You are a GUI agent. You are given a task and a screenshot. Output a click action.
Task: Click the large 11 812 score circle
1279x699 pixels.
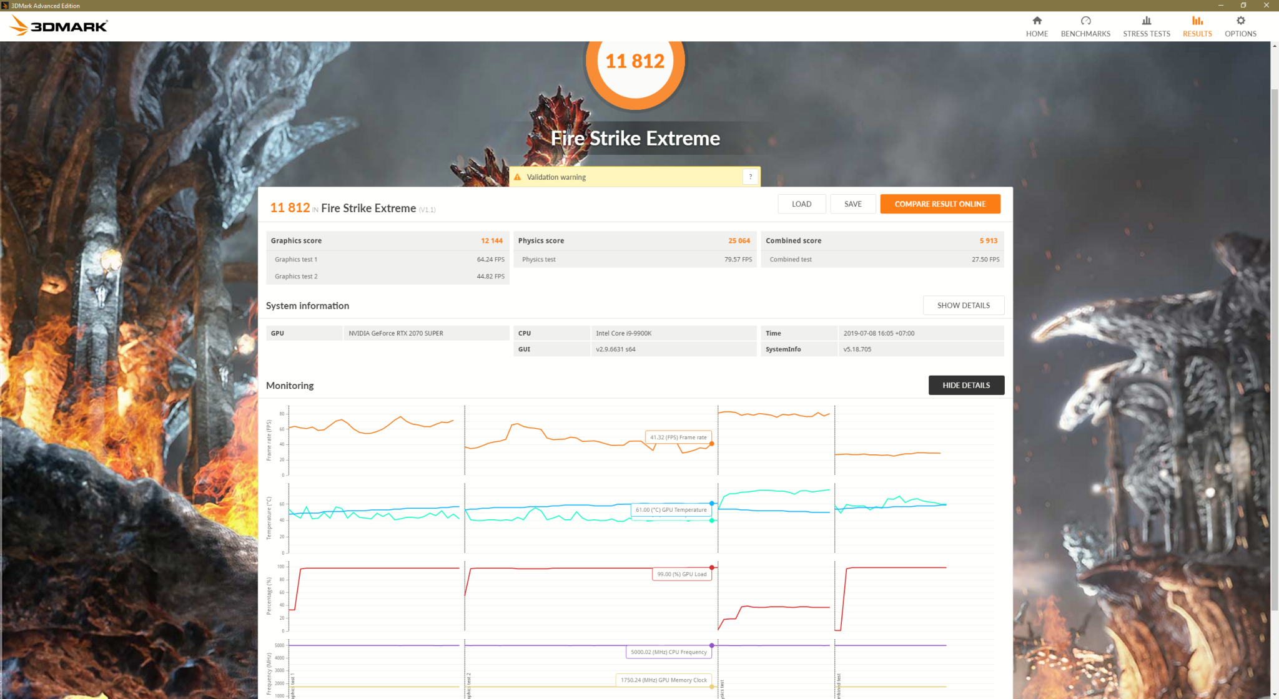click(x=635, y=62)
